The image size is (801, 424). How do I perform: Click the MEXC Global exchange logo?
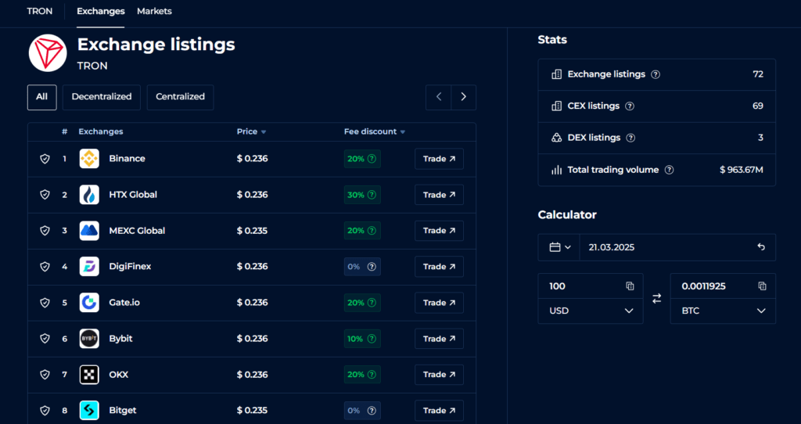click(x=89, y=231)
